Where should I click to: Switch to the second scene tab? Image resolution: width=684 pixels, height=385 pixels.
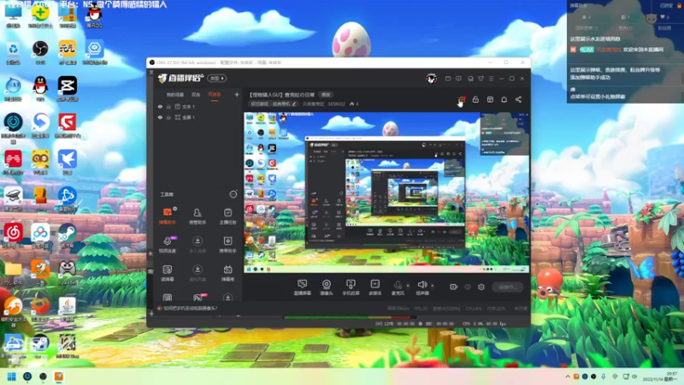pyautogui.click(x=196, y=95)
